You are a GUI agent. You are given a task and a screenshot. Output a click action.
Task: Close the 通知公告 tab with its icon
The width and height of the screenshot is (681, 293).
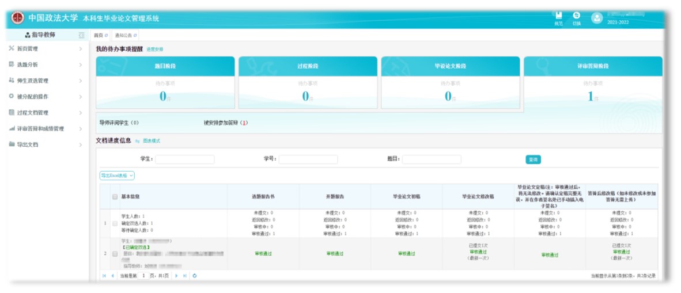(x=135, y=36)
